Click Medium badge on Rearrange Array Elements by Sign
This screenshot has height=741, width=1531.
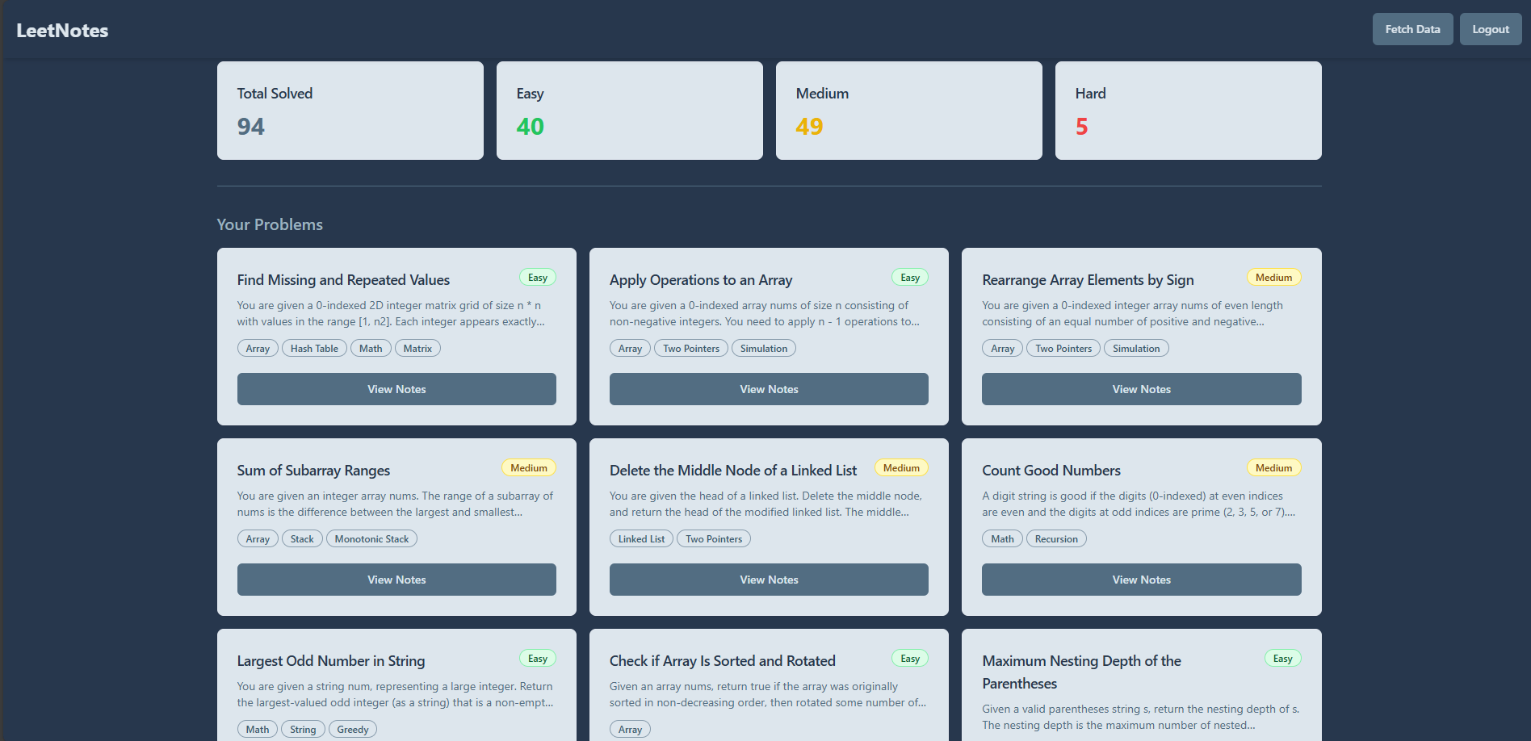1273,278
